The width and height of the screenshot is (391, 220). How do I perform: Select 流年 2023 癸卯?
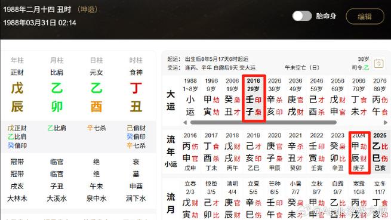[x=338, y=152]
